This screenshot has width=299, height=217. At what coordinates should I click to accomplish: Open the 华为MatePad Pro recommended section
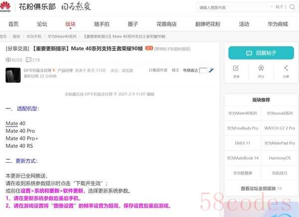tap(280, 143)
